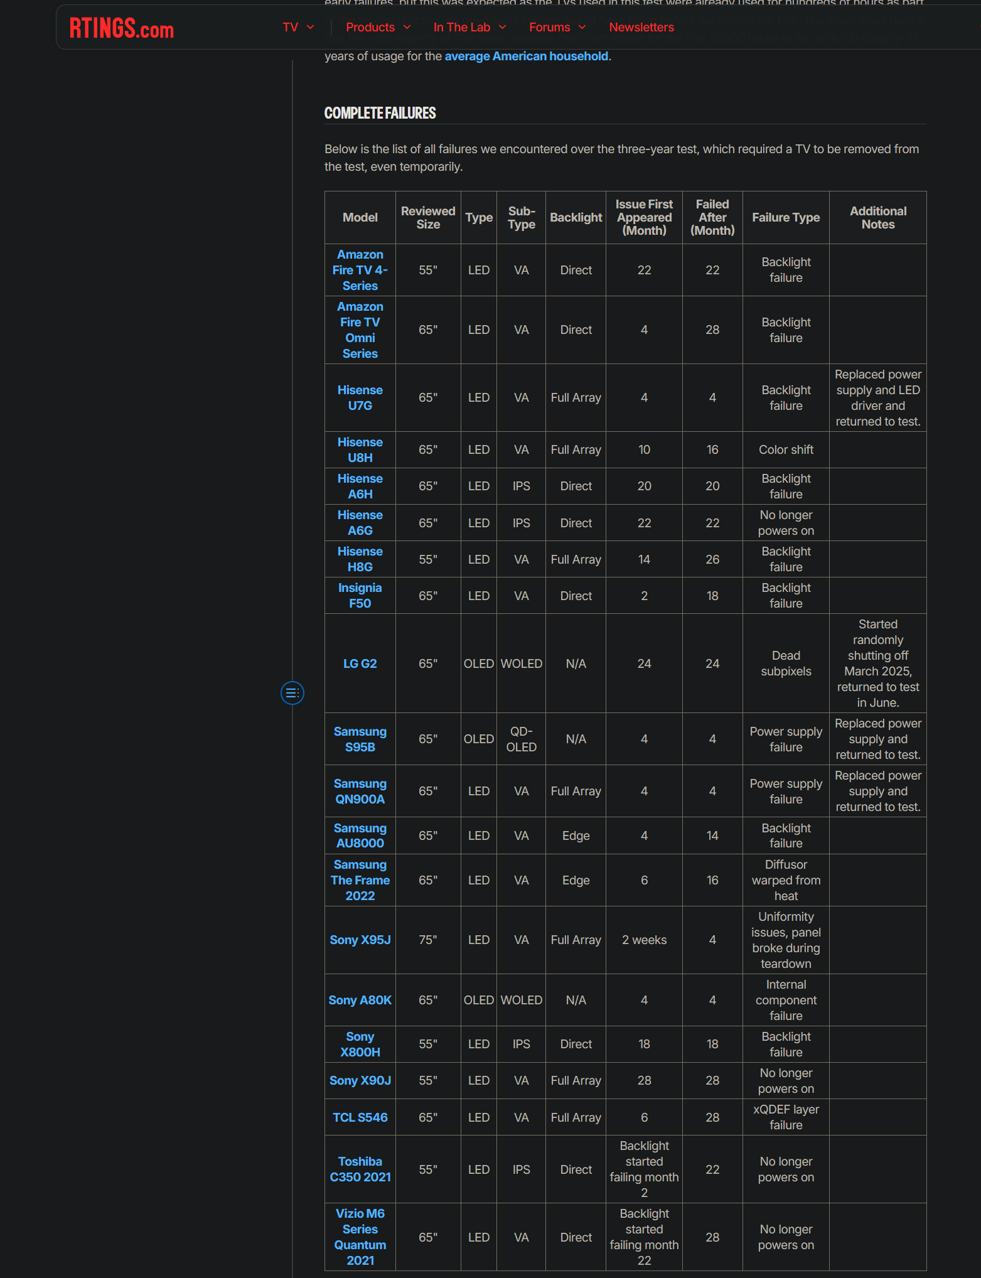Image resolution: width=981 pixels, height=1278 pixels.
Task: Open Sony X95J review link
Action: point(360,940)
